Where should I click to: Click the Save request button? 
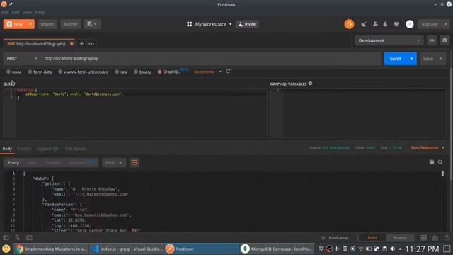(x=428, y=59)
